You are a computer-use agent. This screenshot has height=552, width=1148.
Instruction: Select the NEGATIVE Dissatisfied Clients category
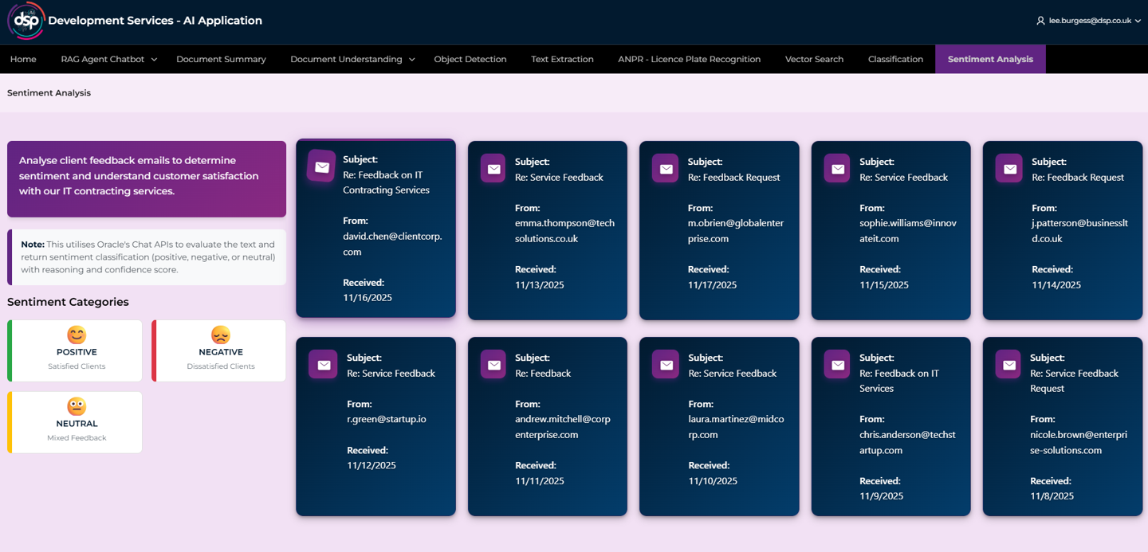click(x=219, y=351)
